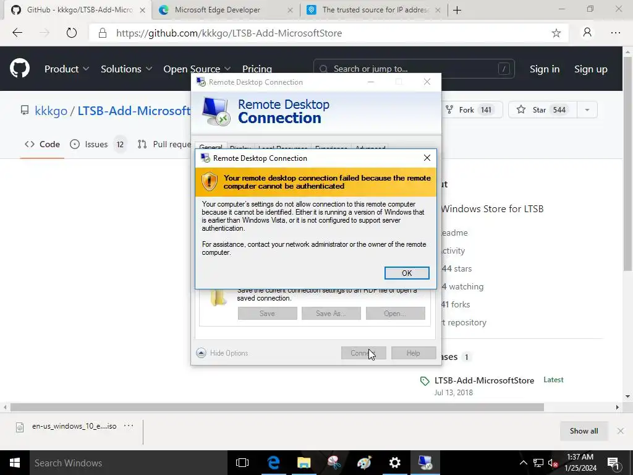Open the browser profile icon
This screenshot has width=633, height=475.
[587, 32]
